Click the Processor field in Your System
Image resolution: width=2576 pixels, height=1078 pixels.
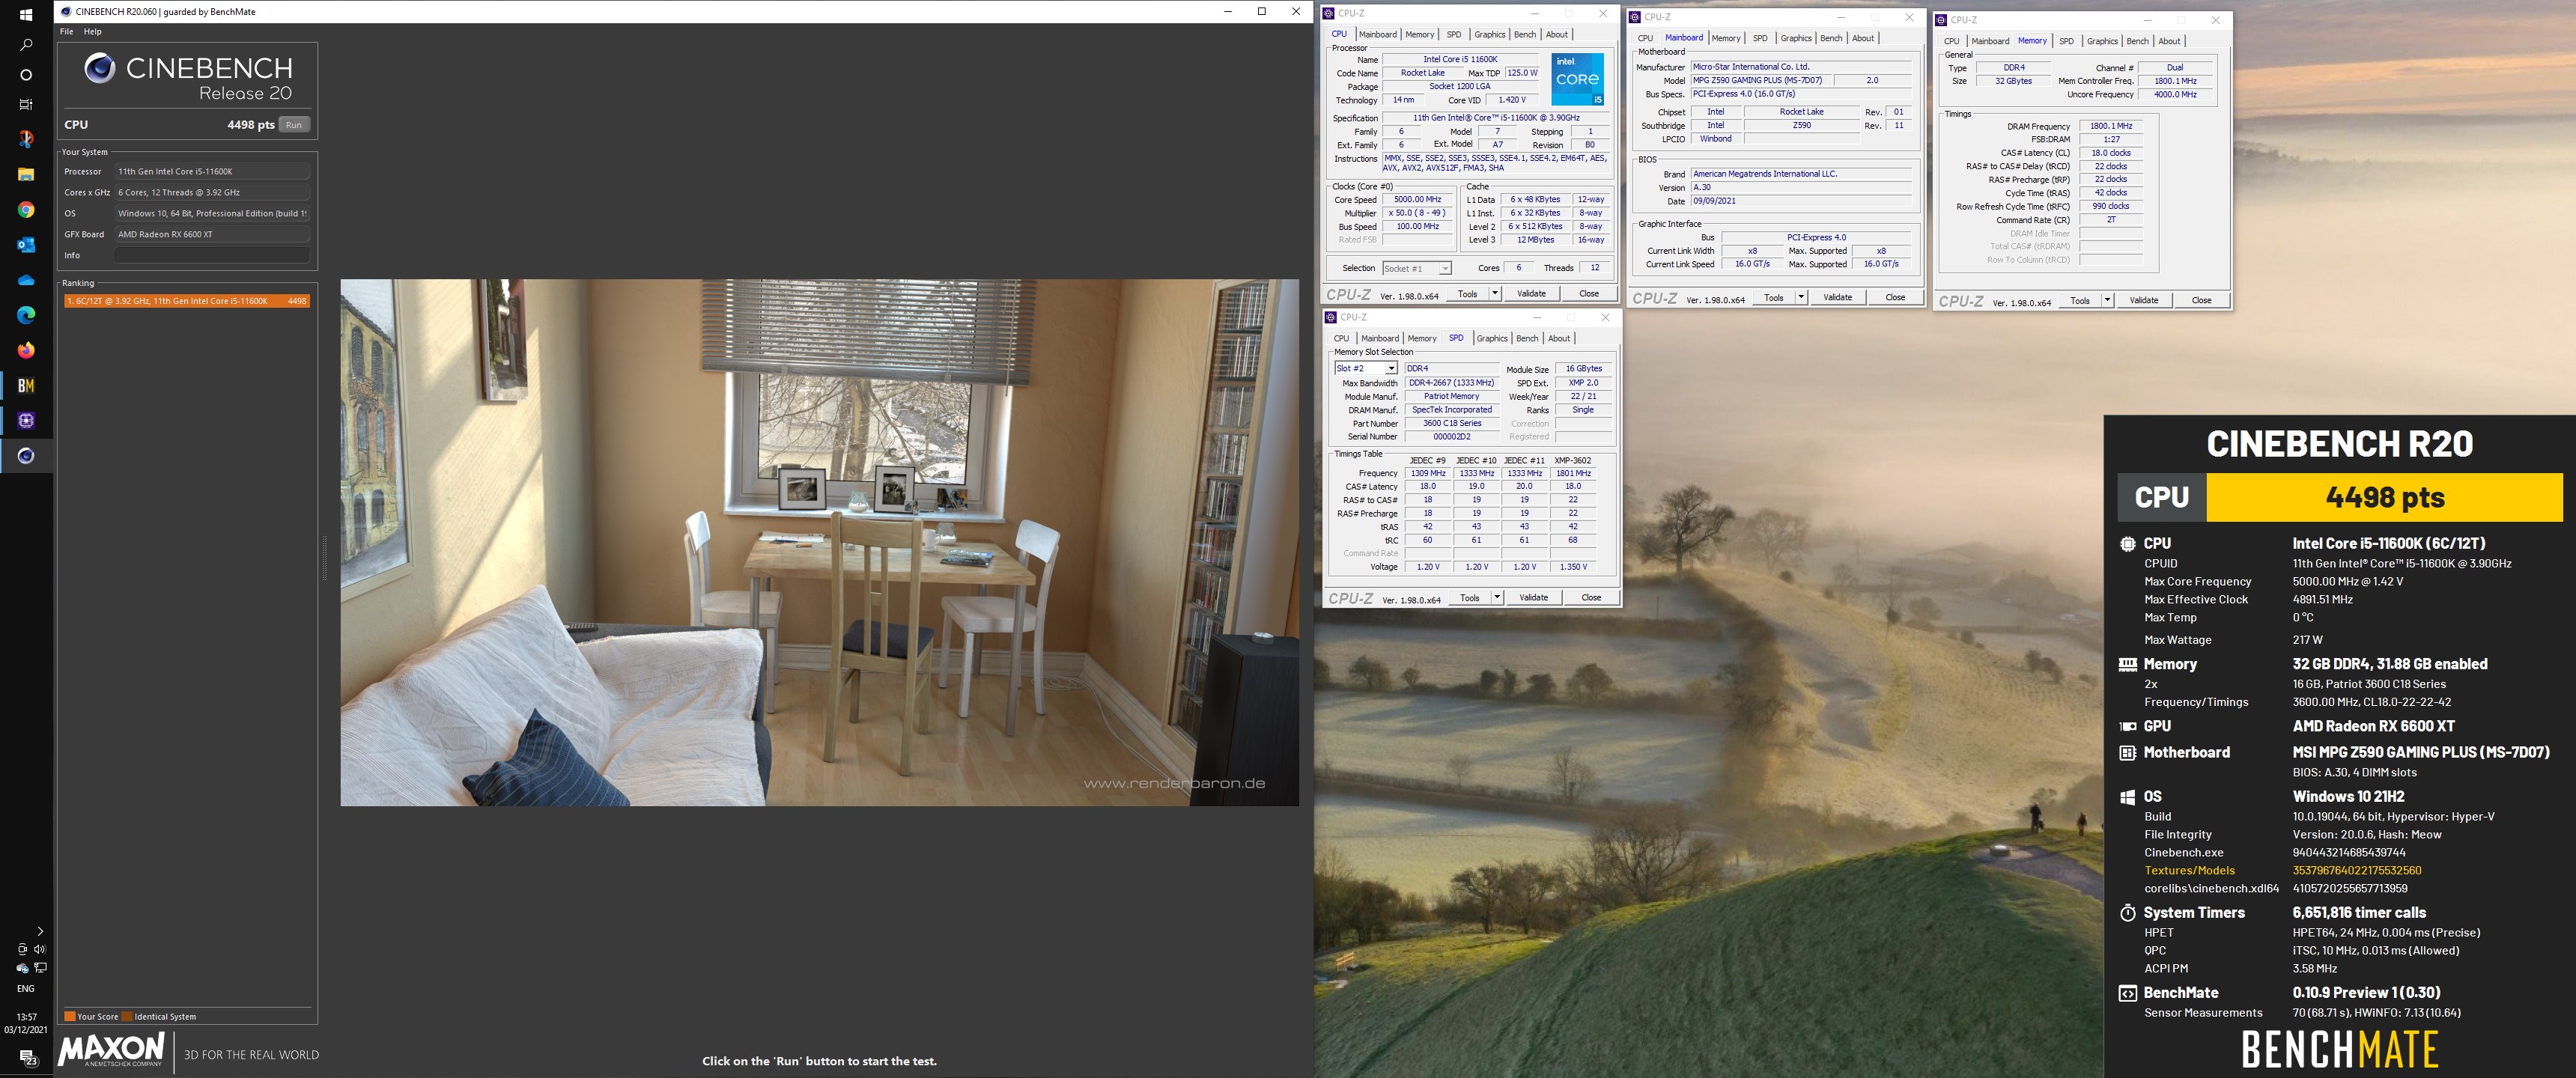[x=212, y=172]
